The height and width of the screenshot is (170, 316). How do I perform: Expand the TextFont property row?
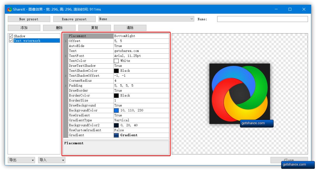click(x=66, y=56)
